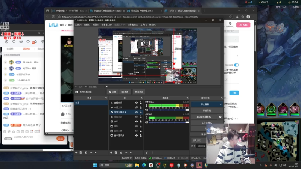Image resolution: width=301 pixels, height=169 pixels.
Task: Add a new scene with the plus icon
Action: click(76, 153)
